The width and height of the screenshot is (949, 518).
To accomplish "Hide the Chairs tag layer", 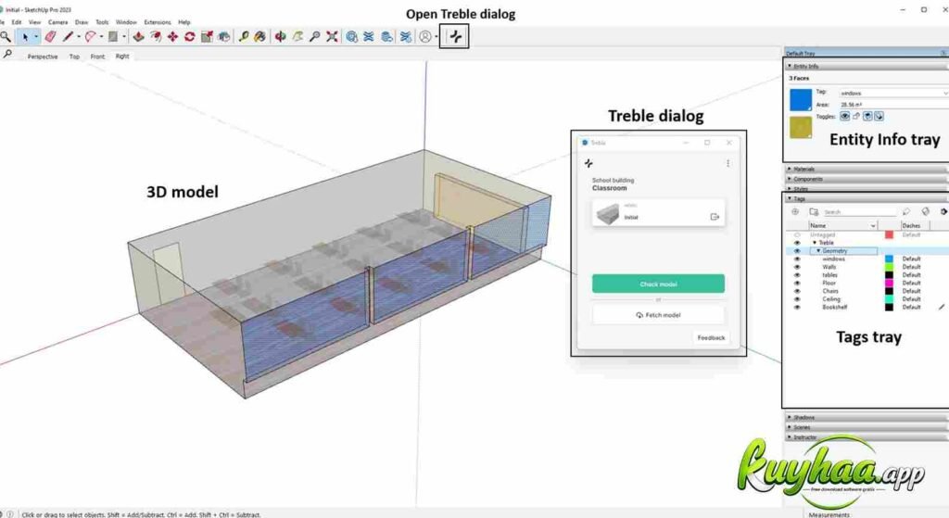I will [x=797, y=291].
